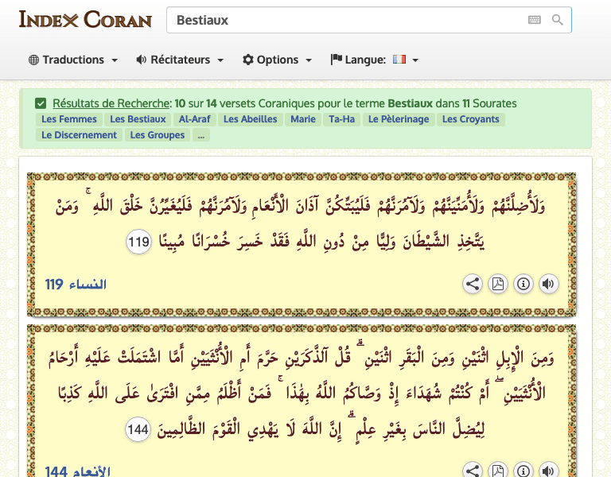Click the French flag language icon
This screenshot has width=611, height=477.
pyautogui.click(x=399, y=59)
